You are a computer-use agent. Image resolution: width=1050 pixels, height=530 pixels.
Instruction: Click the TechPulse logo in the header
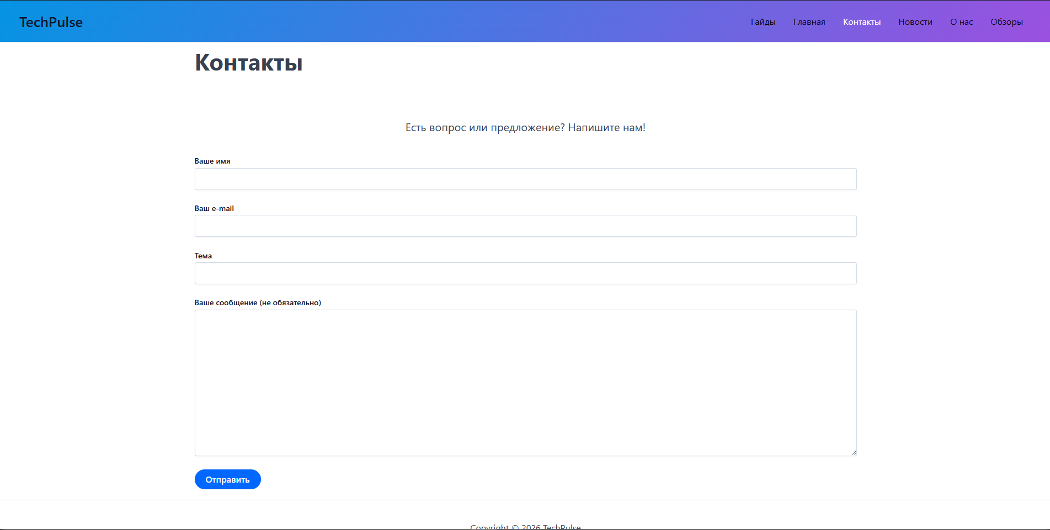click(51, 22)
